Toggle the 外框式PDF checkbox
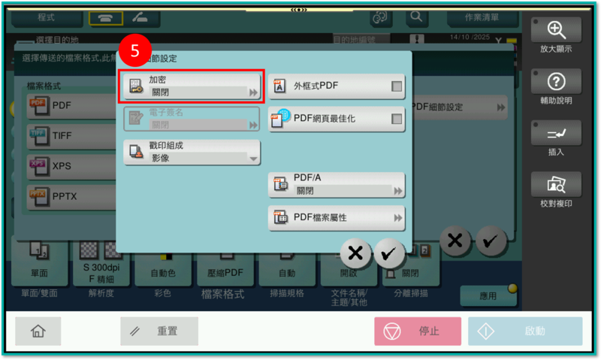 point(397,86)
